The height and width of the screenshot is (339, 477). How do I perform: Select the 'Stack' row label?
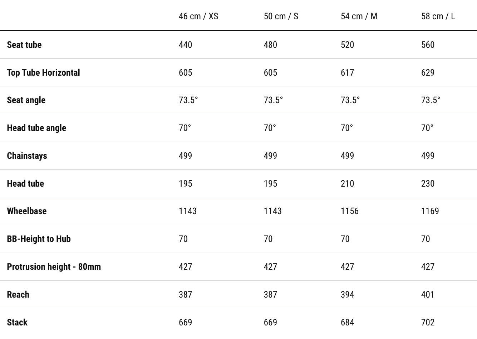[17, 322]
